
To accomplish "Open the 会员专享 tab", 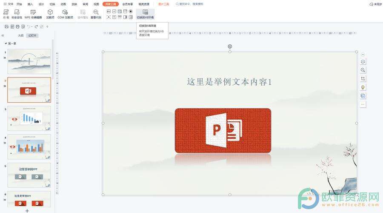I will click(128, 4).
